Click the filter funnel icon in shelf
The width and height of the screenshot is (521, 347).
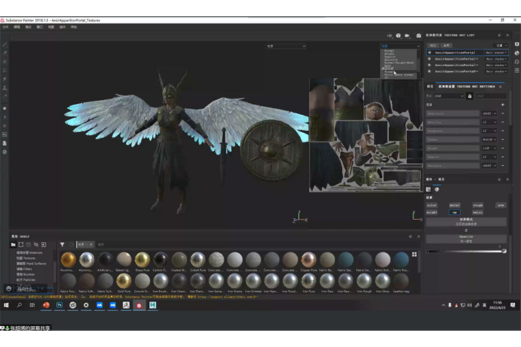(62, 244)
